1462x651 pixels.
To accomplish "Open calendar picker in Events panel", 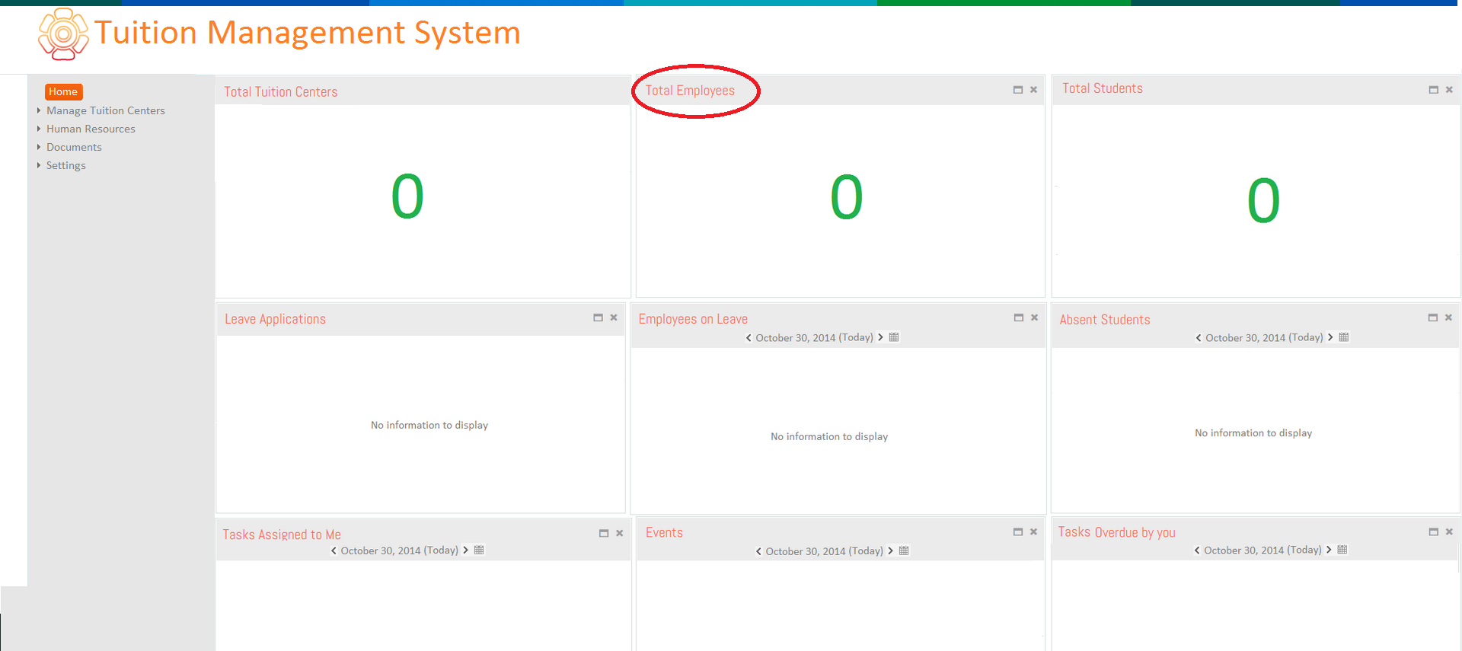I will (x=904, y=551).
